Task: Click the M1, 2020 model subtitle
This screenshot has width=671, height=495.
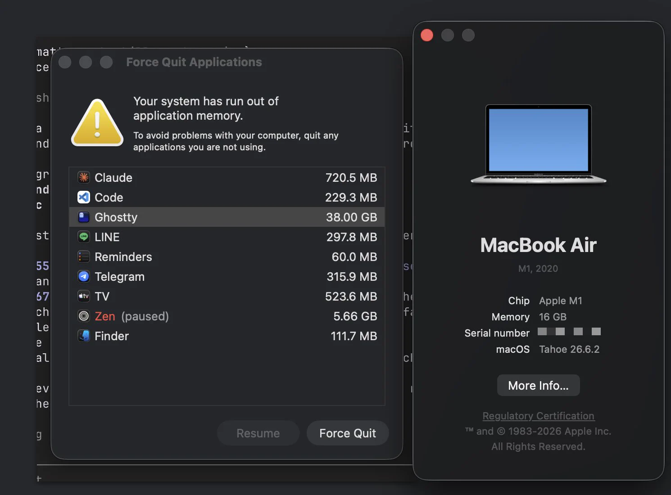Action: 538,269
